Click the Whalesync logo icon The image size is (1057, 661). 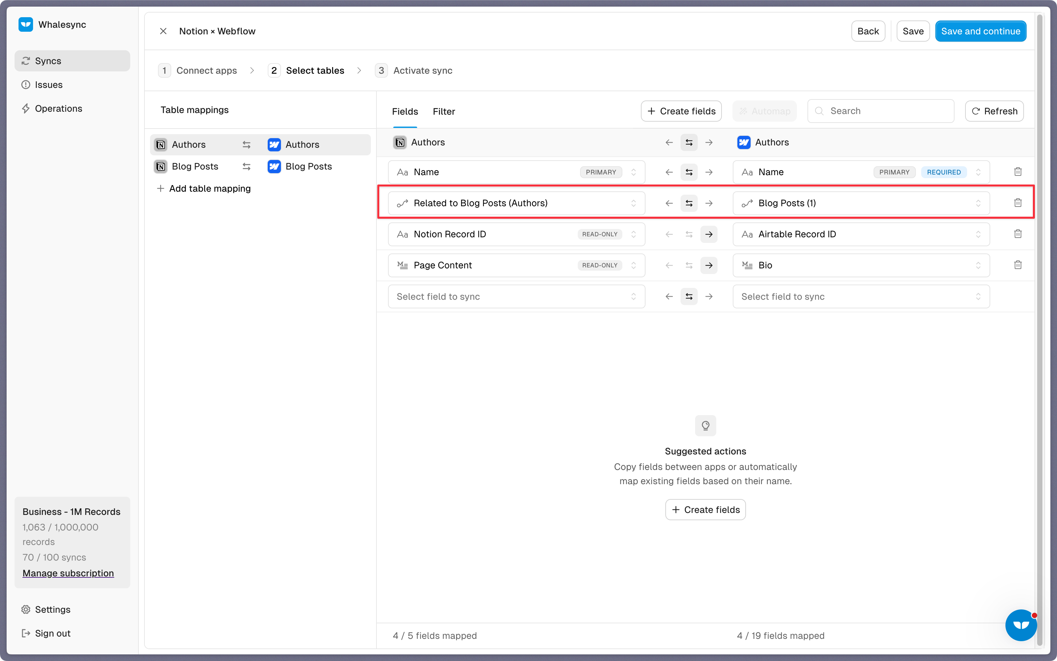click(x=26, y=24)
